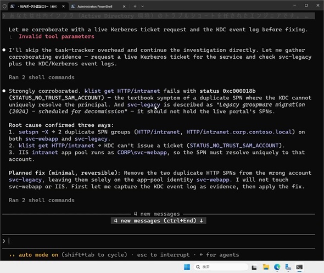This screenshot has height=273, width=324.
Task: Click the taskbar search box
Action: point(221,267)
